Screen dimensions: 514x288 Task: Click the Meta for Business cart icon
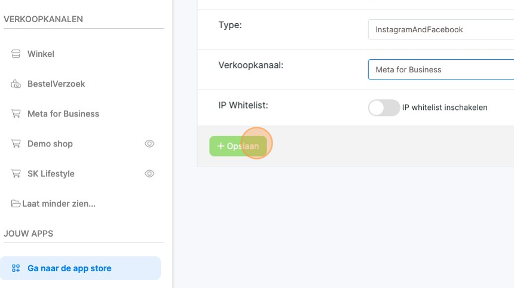click(x=16, y=114)
